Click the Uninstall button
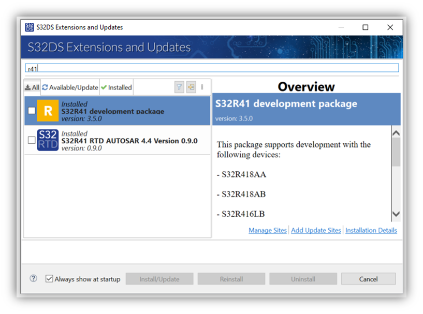This screenshot has height=314, width=423. (303, 279)
